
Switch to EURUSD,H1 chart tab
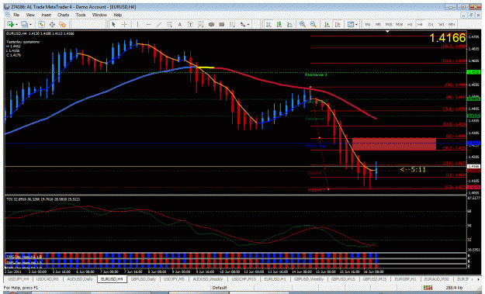[275, 278]
